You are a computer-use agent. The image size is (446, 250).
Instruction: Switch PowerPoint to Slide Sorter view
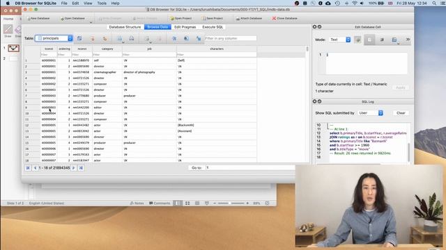[x=187, y=203]
